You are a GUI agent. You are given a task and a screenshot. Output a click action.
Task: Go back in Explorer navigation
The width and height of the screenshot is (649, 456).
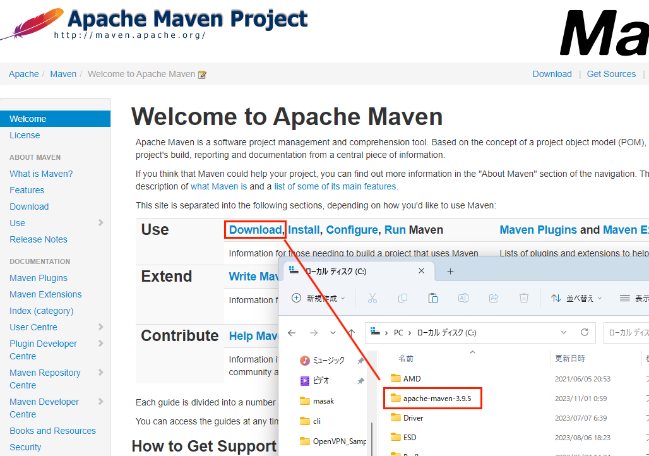(x=292, y=333)
